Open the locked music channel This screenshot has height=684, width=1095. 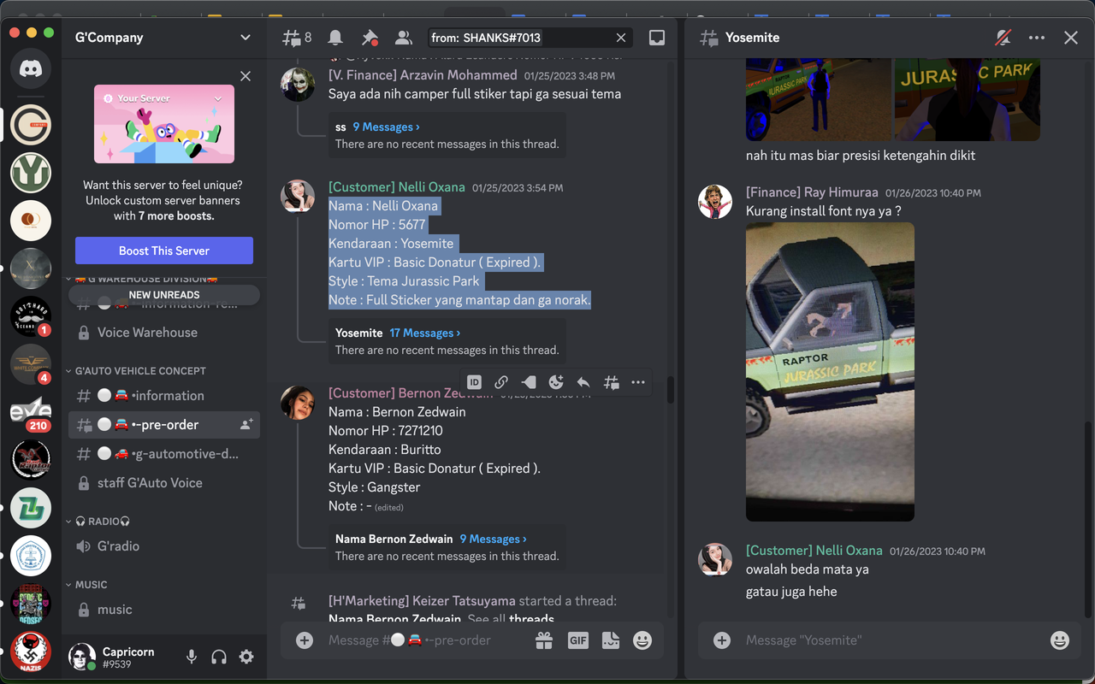[164, 610]
